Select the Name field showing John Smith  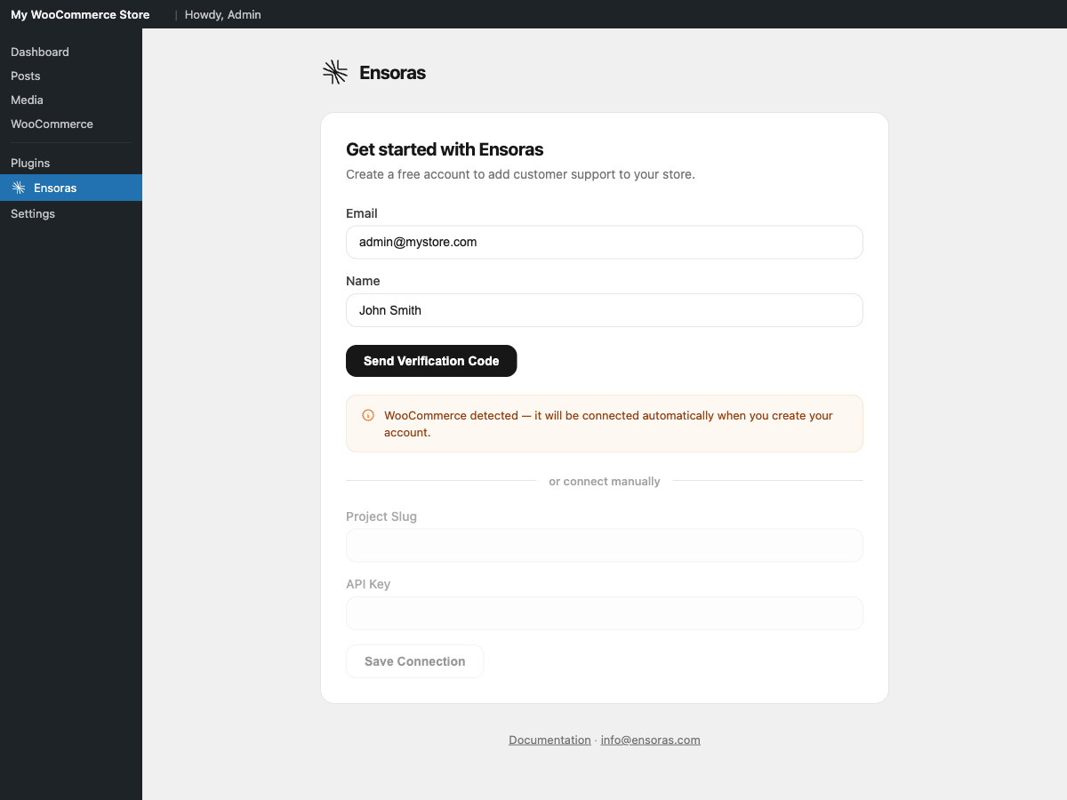tap(605, 310)
